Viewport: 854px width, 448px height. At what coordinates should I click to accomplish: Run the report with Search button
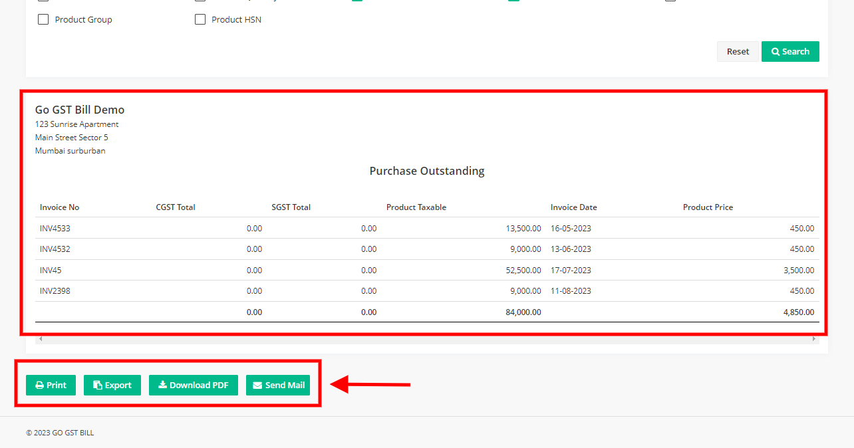point(790,51)
